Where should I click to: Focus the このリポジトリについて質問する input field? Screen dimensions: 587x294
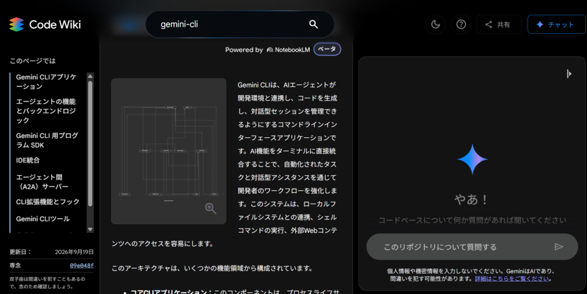pyautogui.click(x=472, y=247)
